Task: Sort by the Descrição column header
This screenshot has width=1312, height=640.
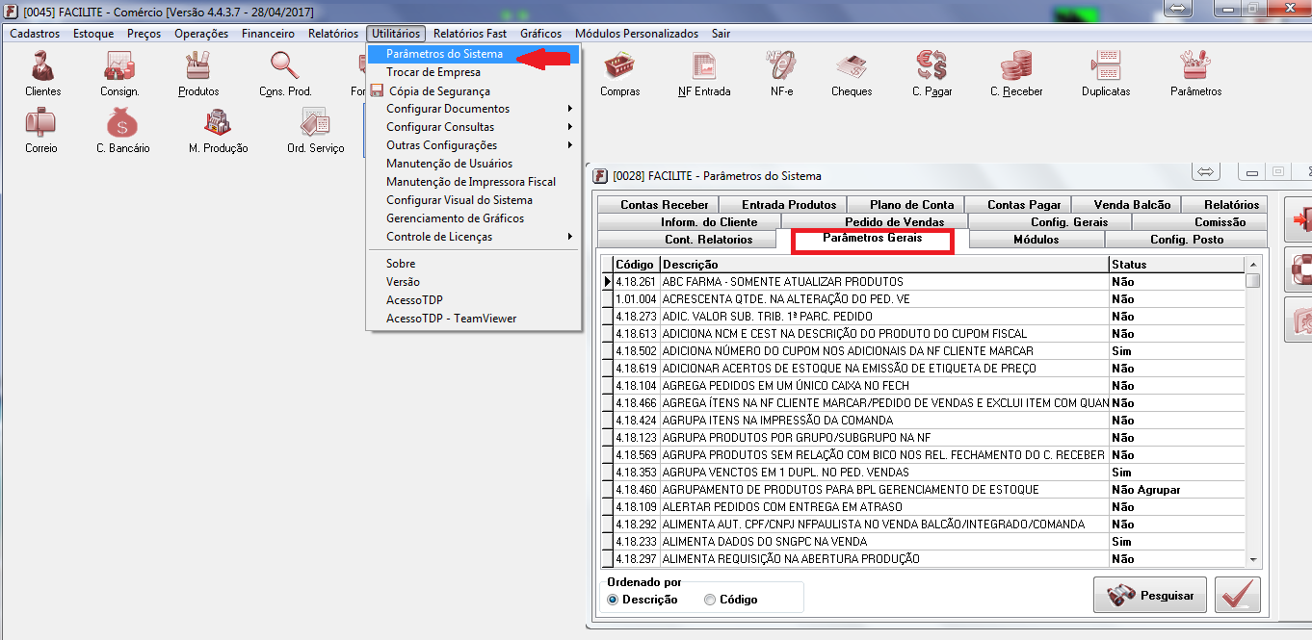Action: [x=884, y=264]
